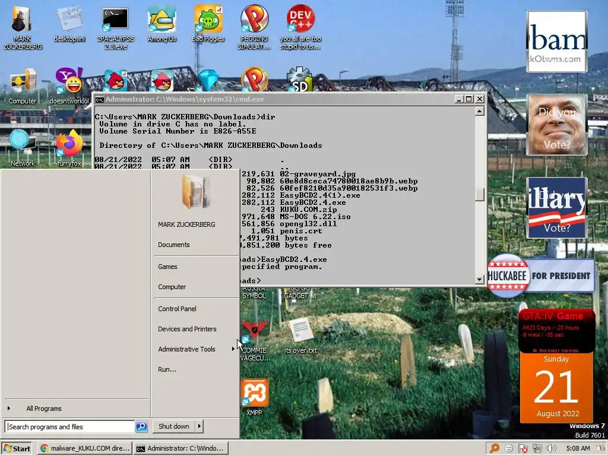
Task: Click the GTA:IV Game countdown gadget
Action: tap(556, 331)
